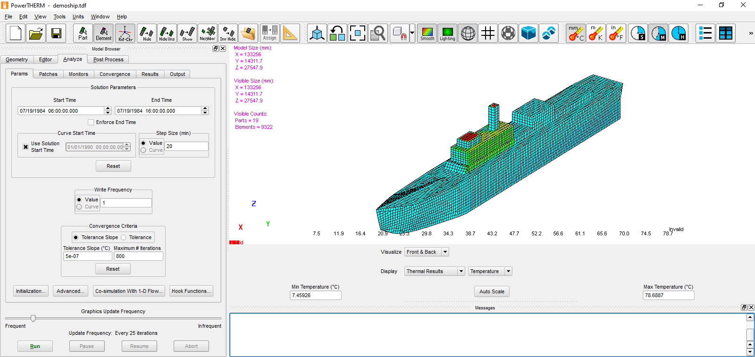This screenshot has width=755, height=357.
Task: Click the Graphics Update Frequency slider handle
Action: coord(33,318)
